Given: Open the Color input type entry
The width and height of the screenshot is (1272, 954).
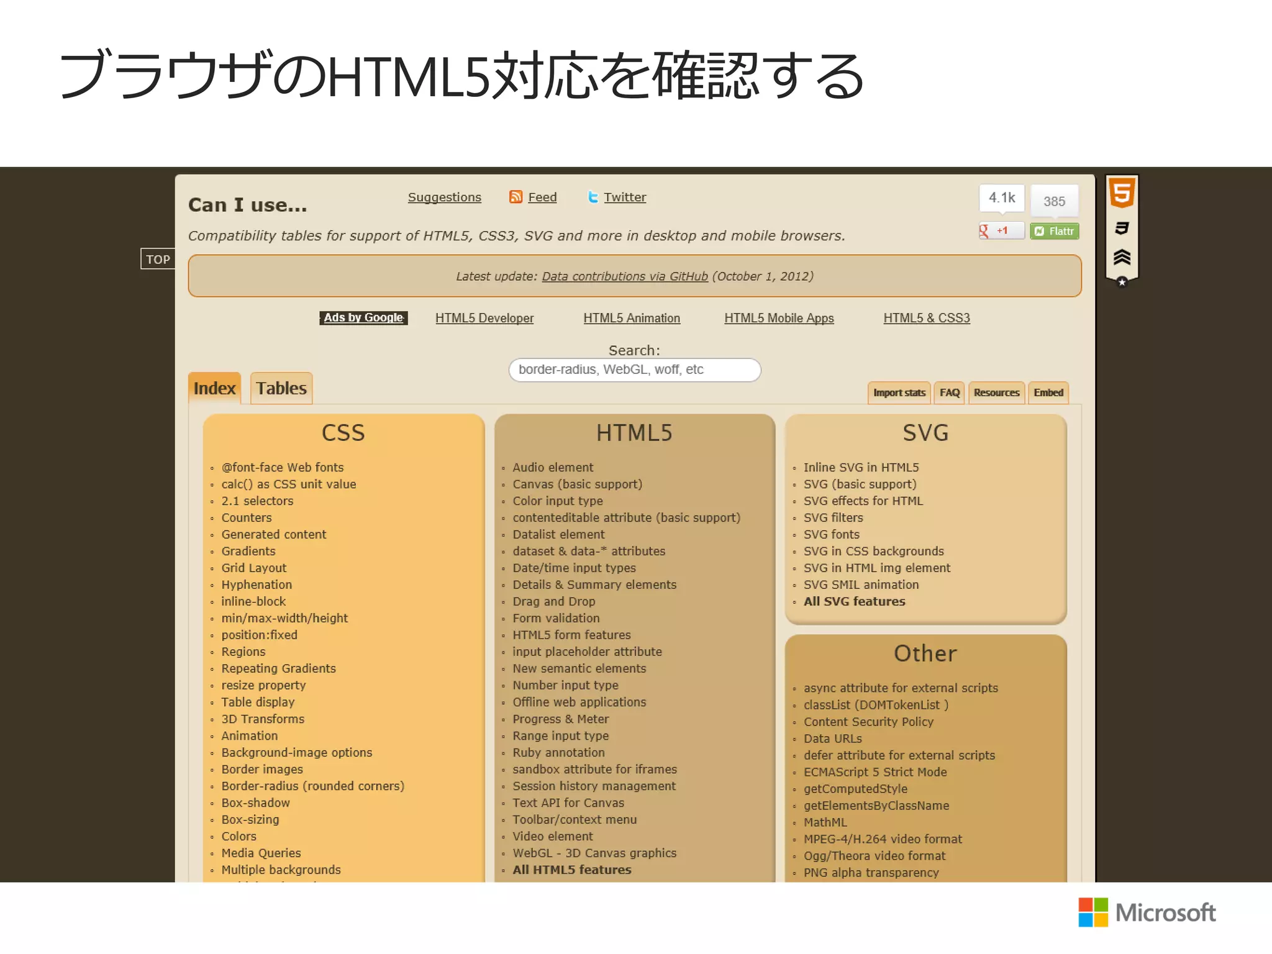Looking at the screenshot, I should (x=558, y=501).
